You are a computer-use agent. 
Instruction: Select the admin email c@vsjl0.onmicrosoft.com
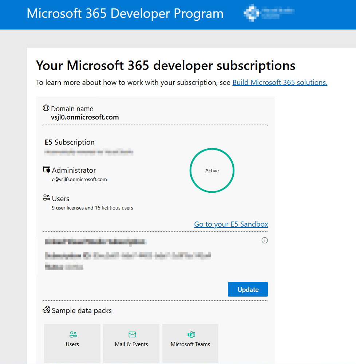79,179
